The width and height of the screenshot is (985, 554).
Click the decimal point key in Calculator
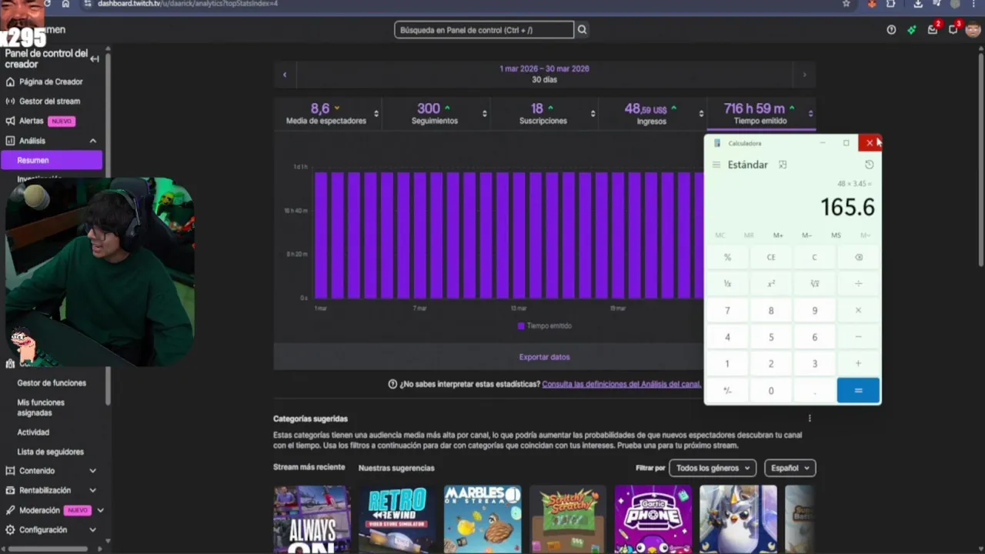tap(815, 390)
